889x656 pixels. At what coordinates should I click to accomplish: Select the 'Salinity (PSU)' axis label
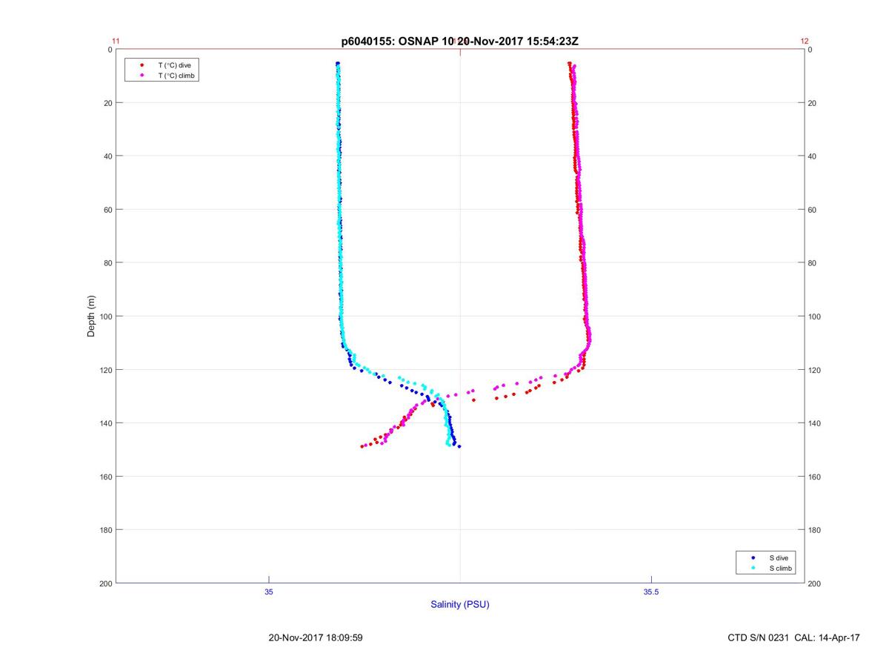(x=460, y=605)
